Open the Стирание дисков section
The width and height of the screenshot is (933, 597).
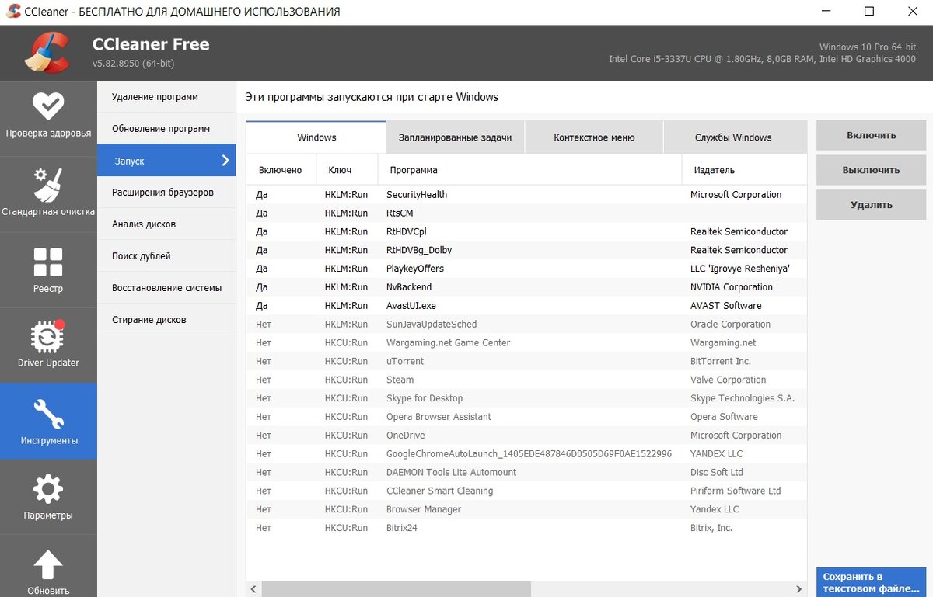pyautogui.click(x=166, y=320)
